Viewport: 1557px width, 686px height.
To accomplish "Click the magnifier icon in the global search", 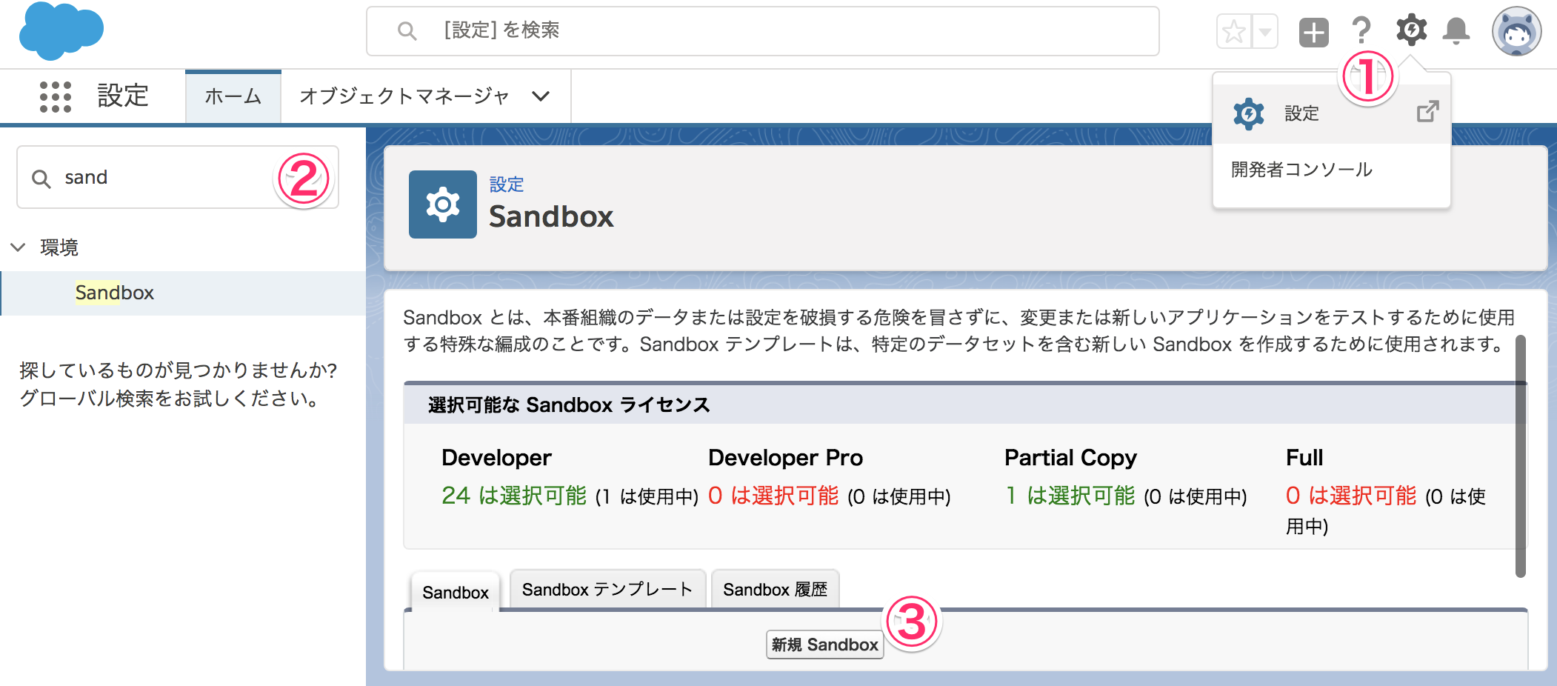I will click(407, 31).
